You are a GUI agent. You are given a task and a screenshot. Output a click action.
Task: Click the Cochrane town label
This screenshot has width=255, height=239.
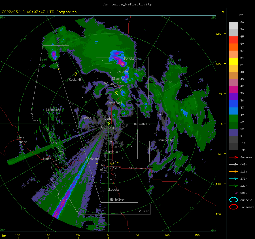point(93,159)
